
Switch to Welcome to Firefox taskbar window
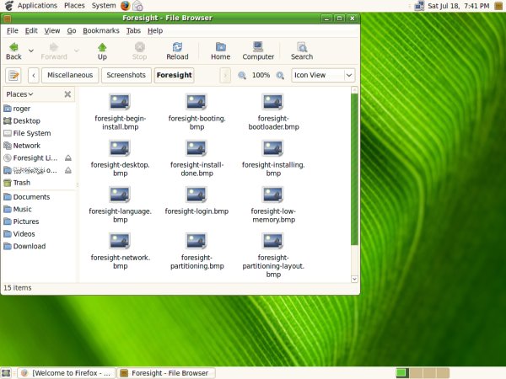(65, 372)
